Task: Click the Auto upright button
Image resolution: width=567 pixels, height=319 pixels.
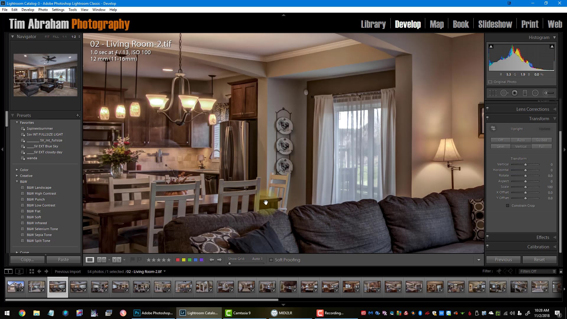Action: [x=521, y=140]
